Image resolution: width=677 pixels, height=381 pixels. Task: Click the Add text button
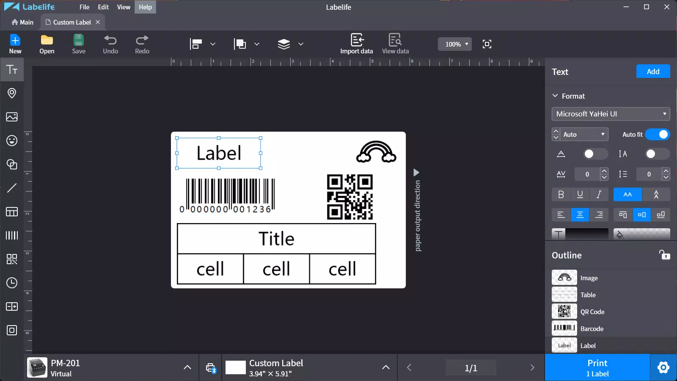[x=653, y=72]
